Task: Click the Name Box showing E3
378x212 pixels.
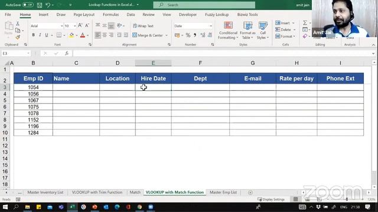Action: 16,54
